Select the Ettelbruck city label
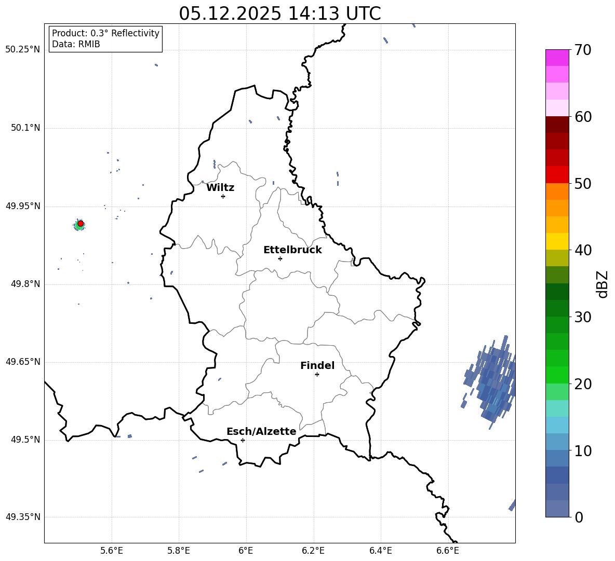This screenshot has height=561, width=615. pyautogui.click(x=292, y=250)
